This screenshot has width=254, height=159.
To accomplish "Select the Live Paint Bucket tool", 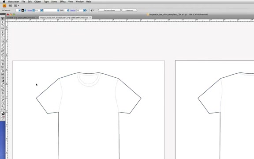I will (3, 90).
